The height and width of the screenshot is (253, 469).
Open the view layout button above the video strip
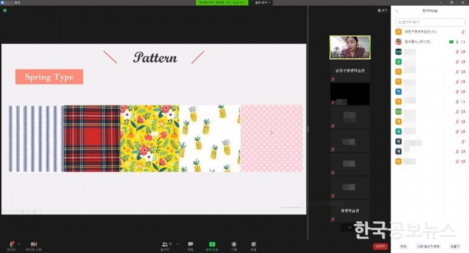(382, 10)
